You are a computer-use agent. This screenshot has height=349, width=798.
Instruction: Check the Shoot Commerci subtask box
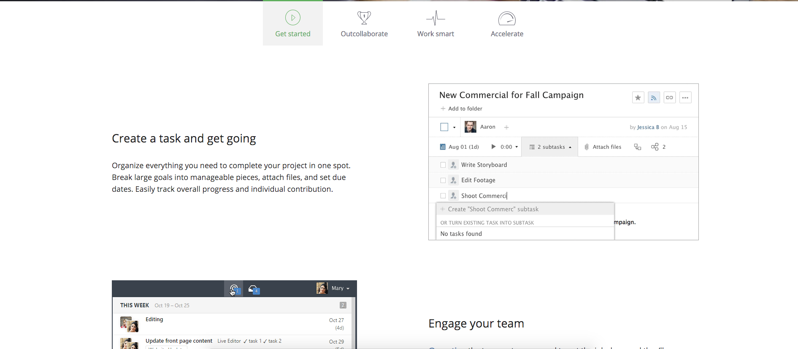click(443, 196)
